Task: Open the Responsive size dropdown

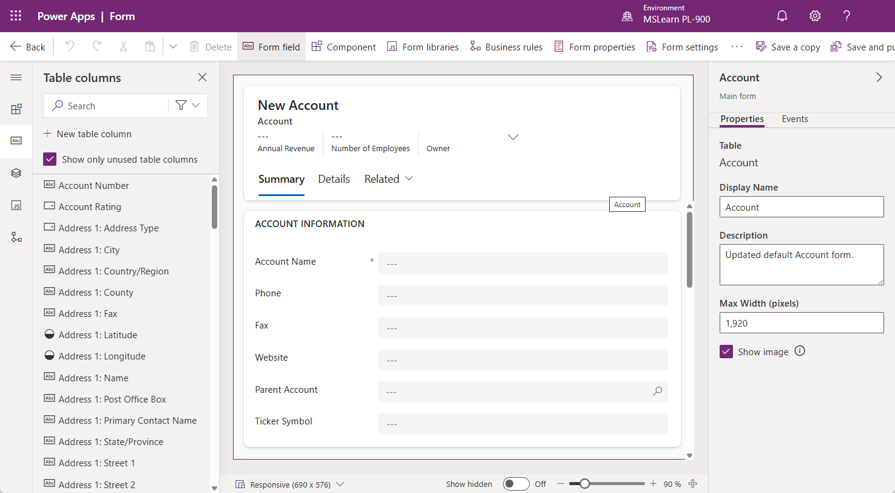Action: pyautogui.click(x=290, y=484)
